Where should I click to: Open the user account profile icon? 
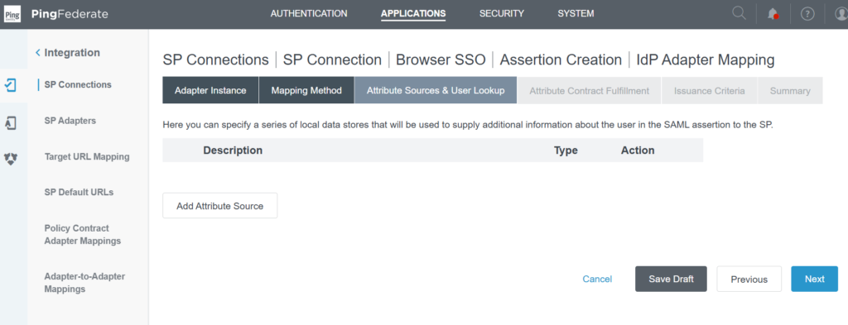[x=841, y=14]
